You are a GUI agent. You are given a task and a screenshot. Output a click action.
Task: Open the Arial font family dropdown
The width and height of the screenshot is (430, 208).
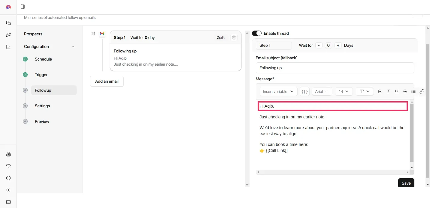322,91
